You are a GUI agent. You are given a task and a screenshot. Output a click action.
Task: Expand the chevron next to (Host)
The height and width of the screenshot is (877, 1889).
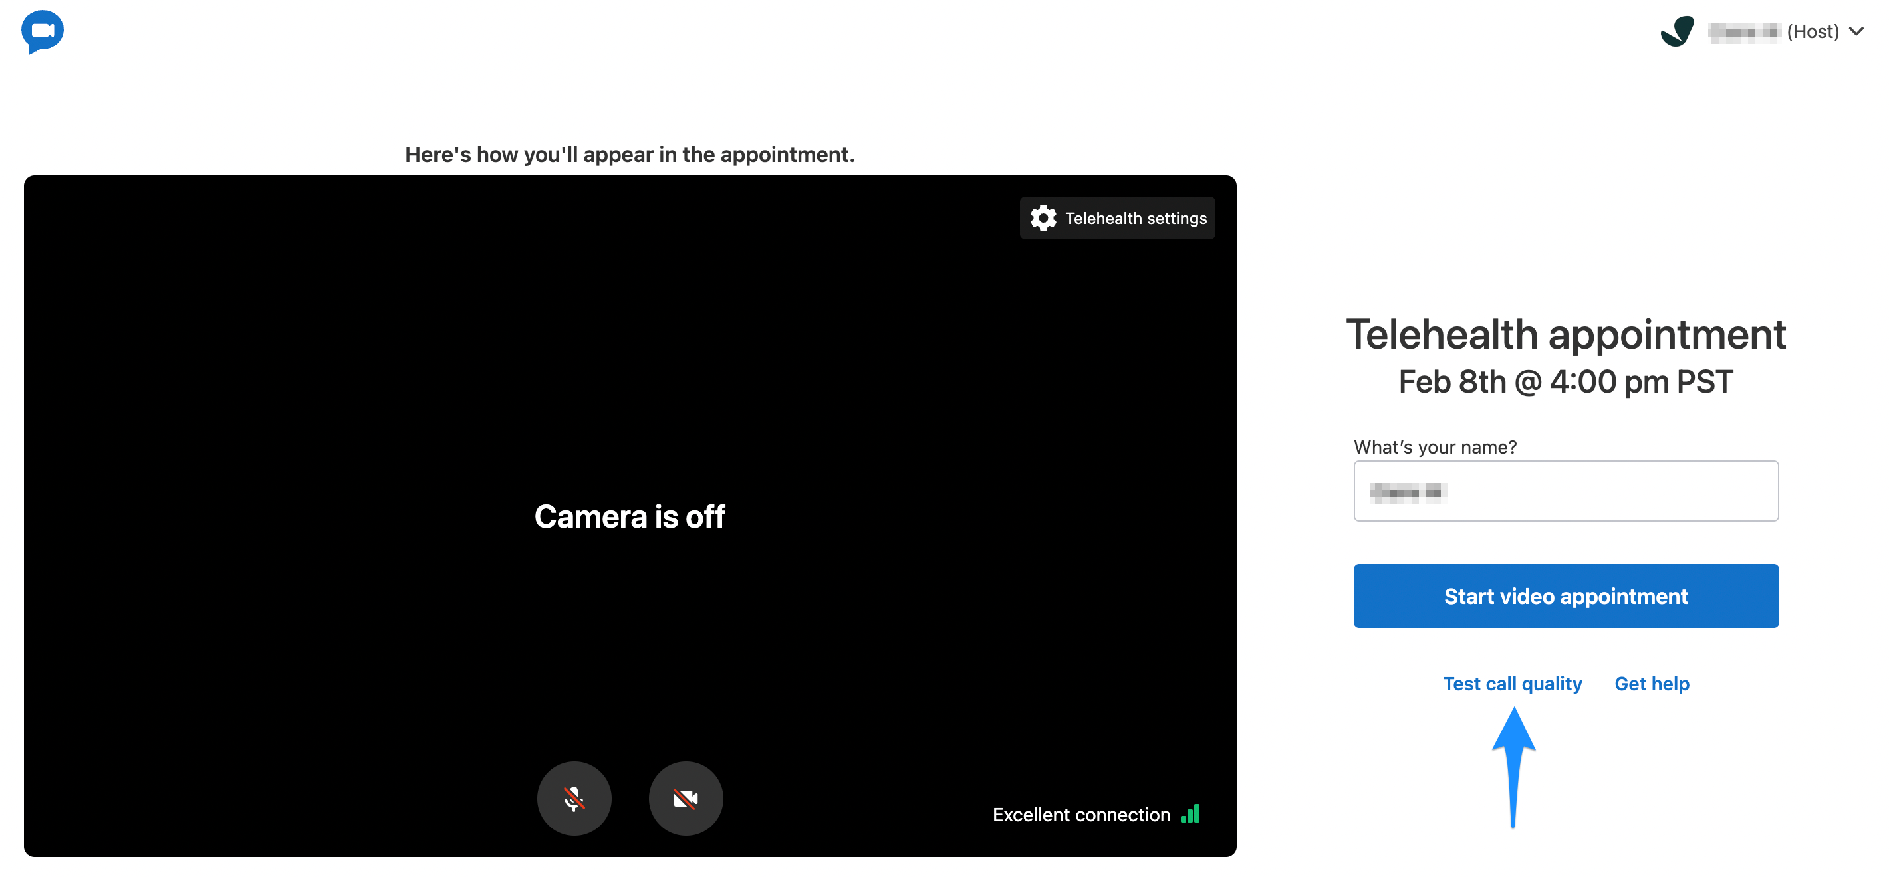(1856, 31)
